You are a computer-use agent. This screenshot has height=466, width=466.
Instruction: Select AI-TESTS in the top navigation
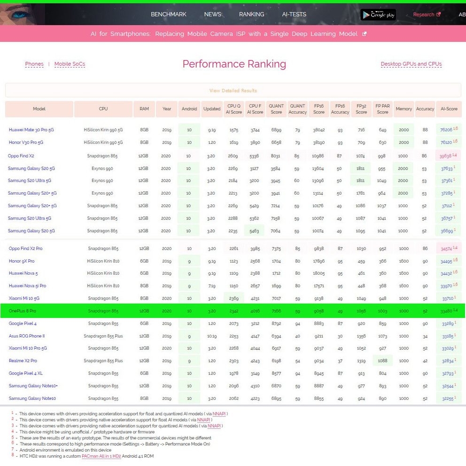(294, 14)
